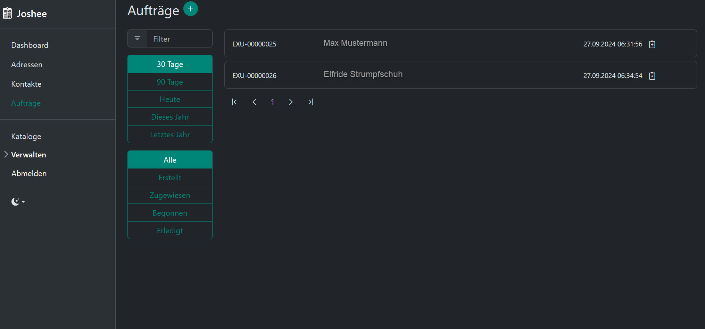Open the dark mode theme switcher
Image resolution: width=705 pixels, height=329 pixels.
18,201
